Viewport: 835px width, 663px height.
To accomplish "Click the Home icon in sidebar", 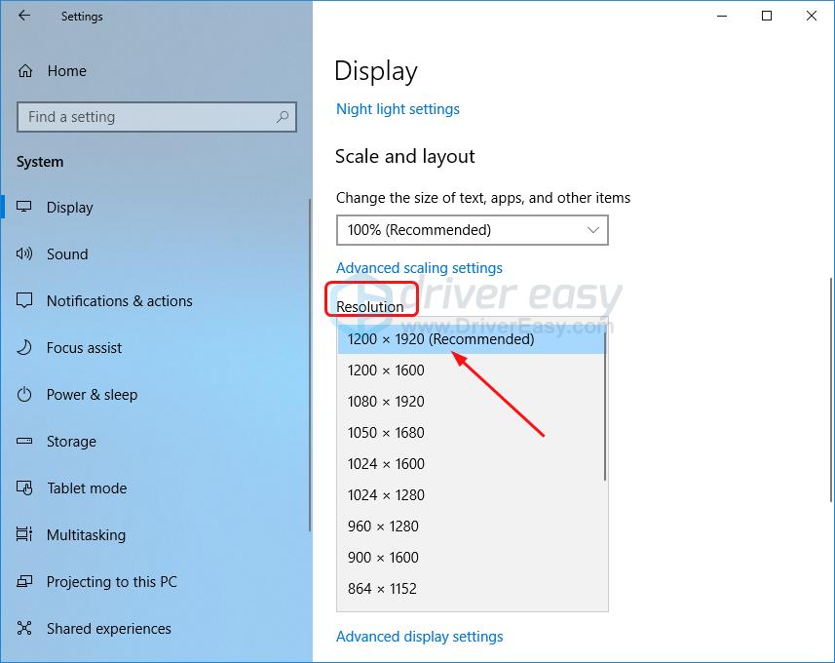I will point(25,71).
